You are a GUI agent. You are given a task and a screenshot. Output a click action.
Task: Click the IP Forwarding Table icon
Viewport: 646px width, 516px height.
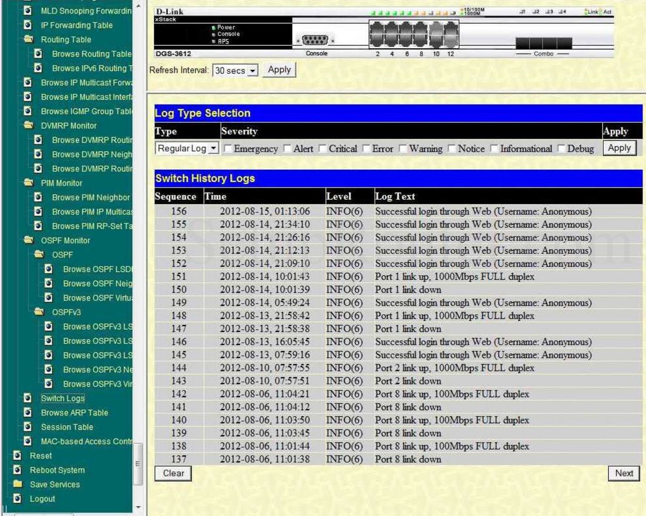pos(27,25)
